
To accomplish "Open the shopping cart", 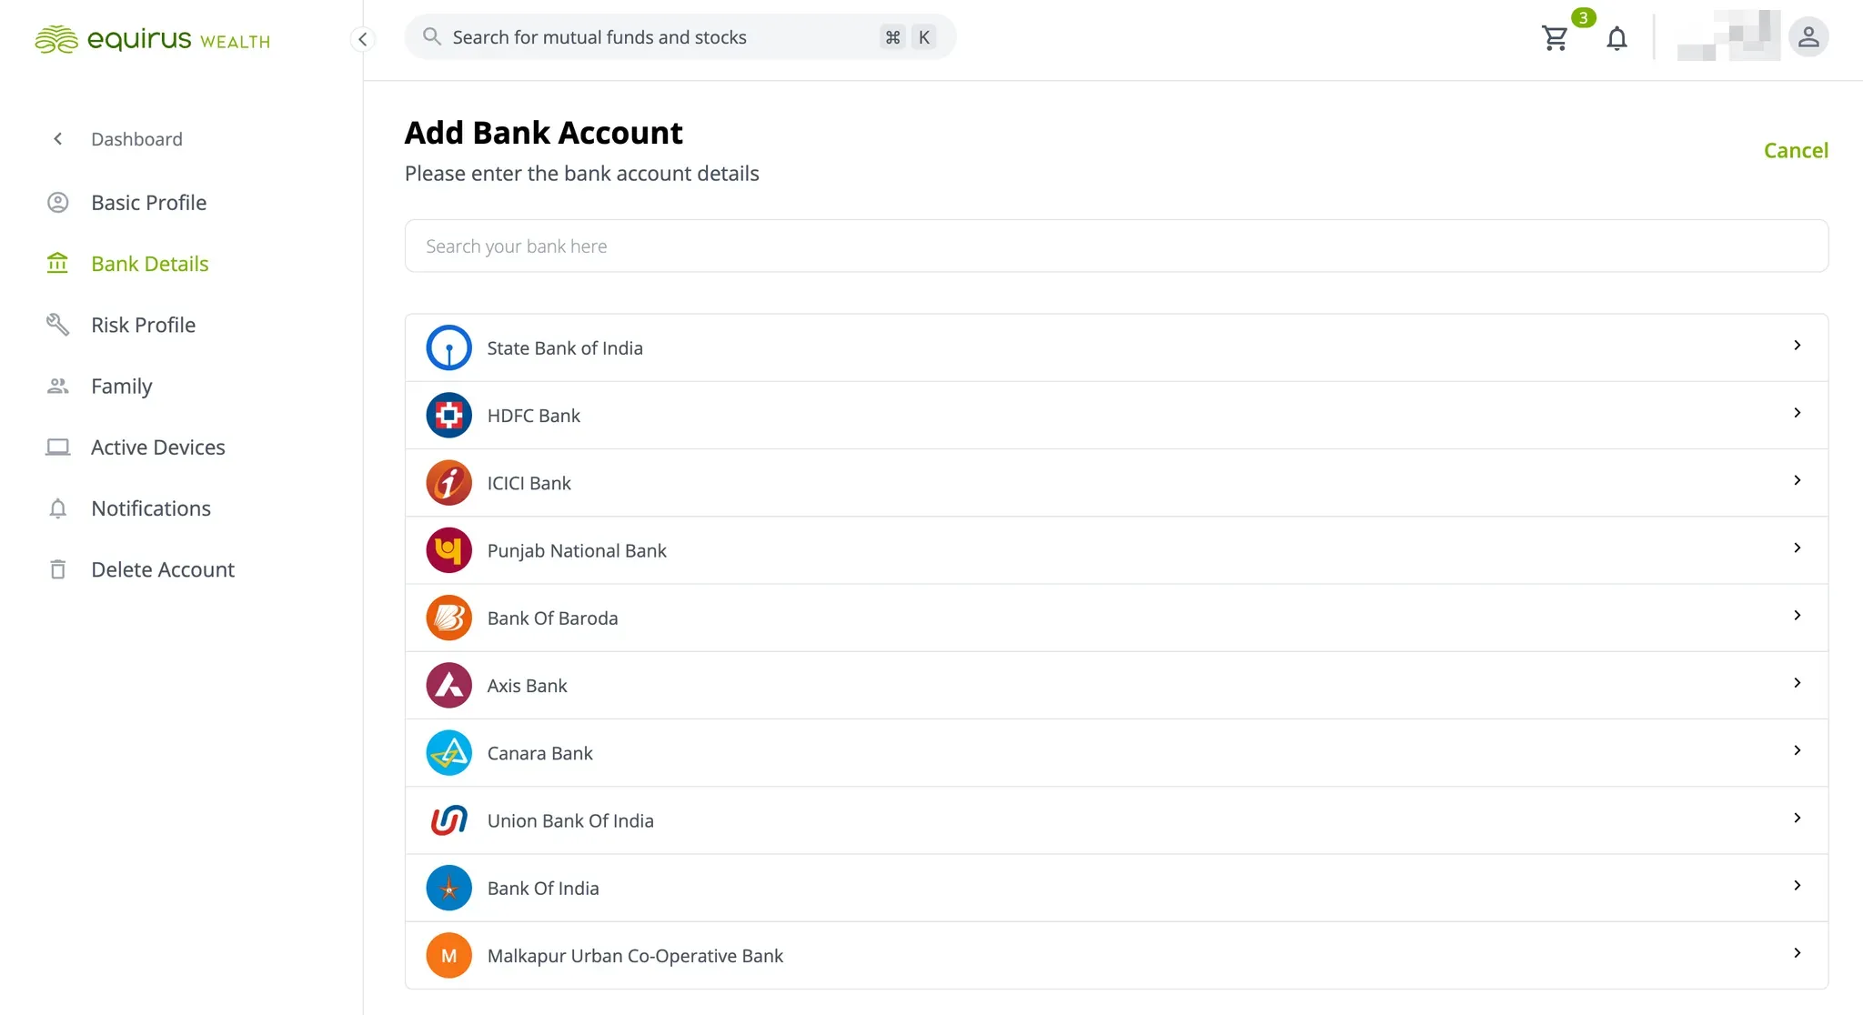I will [x=1555, y=38].
